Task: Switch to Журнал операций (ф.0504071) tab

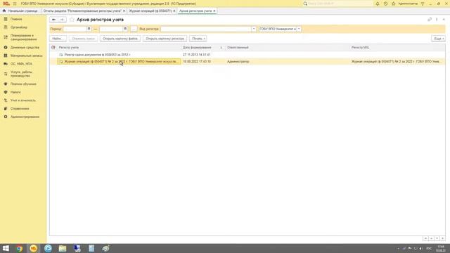Action: tap(150, 11)
